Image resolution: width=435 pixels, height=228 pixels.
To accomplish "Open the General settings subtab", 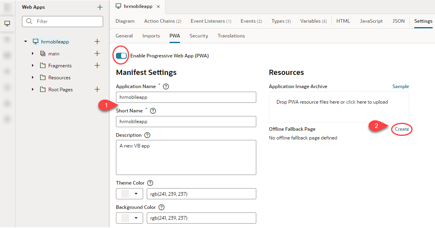I will tap(124, 36).
